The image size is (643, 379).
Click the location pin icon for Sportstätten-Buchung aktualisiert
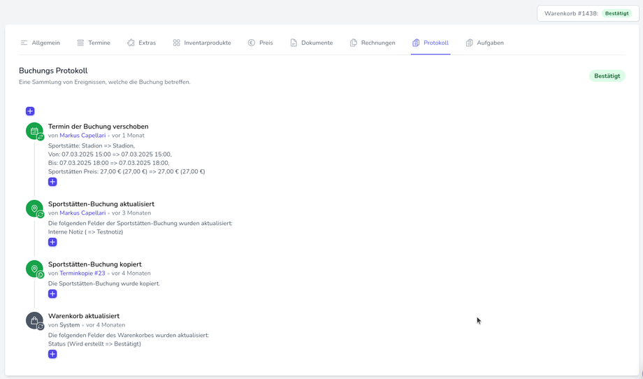[x=34, y=208]
